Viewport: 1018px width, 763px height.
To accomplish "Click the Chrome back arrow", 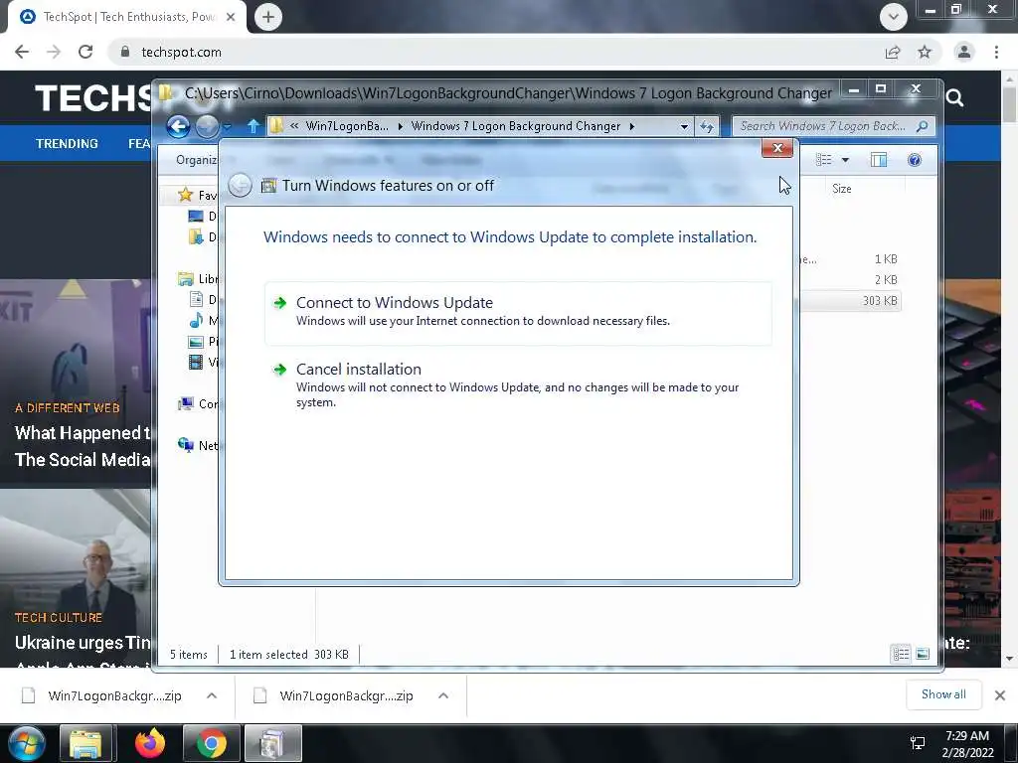I will tap(22, 52).
